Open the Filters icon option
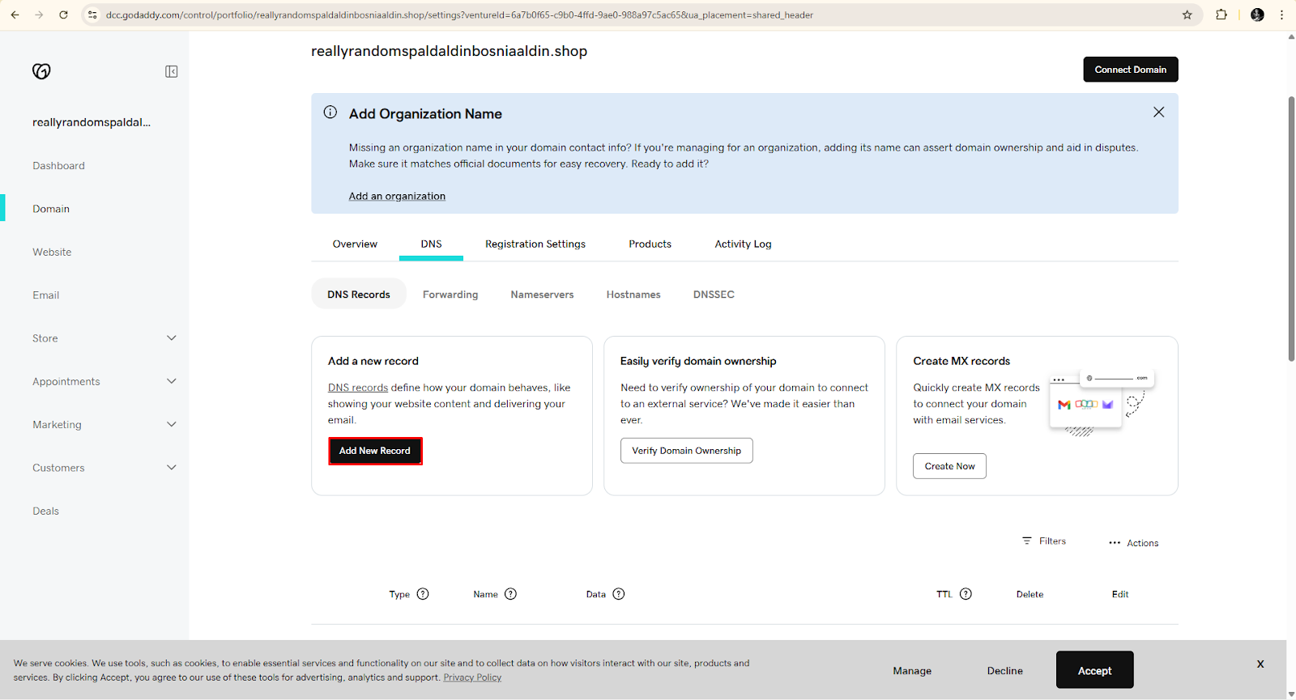1296x700 pixels. pos(1027,541)
